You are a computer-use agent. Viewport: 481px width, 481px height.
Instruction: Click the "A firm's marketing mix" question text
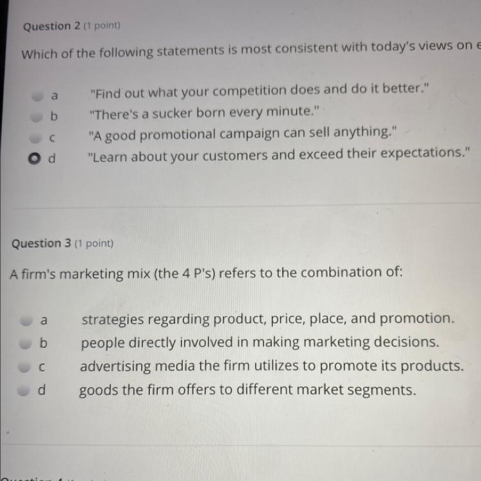click(207, 274)
